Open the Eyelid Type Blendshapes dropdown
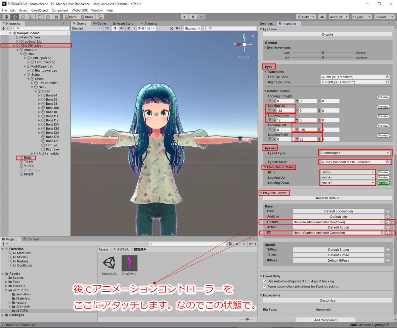397x328 pixels. (x=355, y=153)
